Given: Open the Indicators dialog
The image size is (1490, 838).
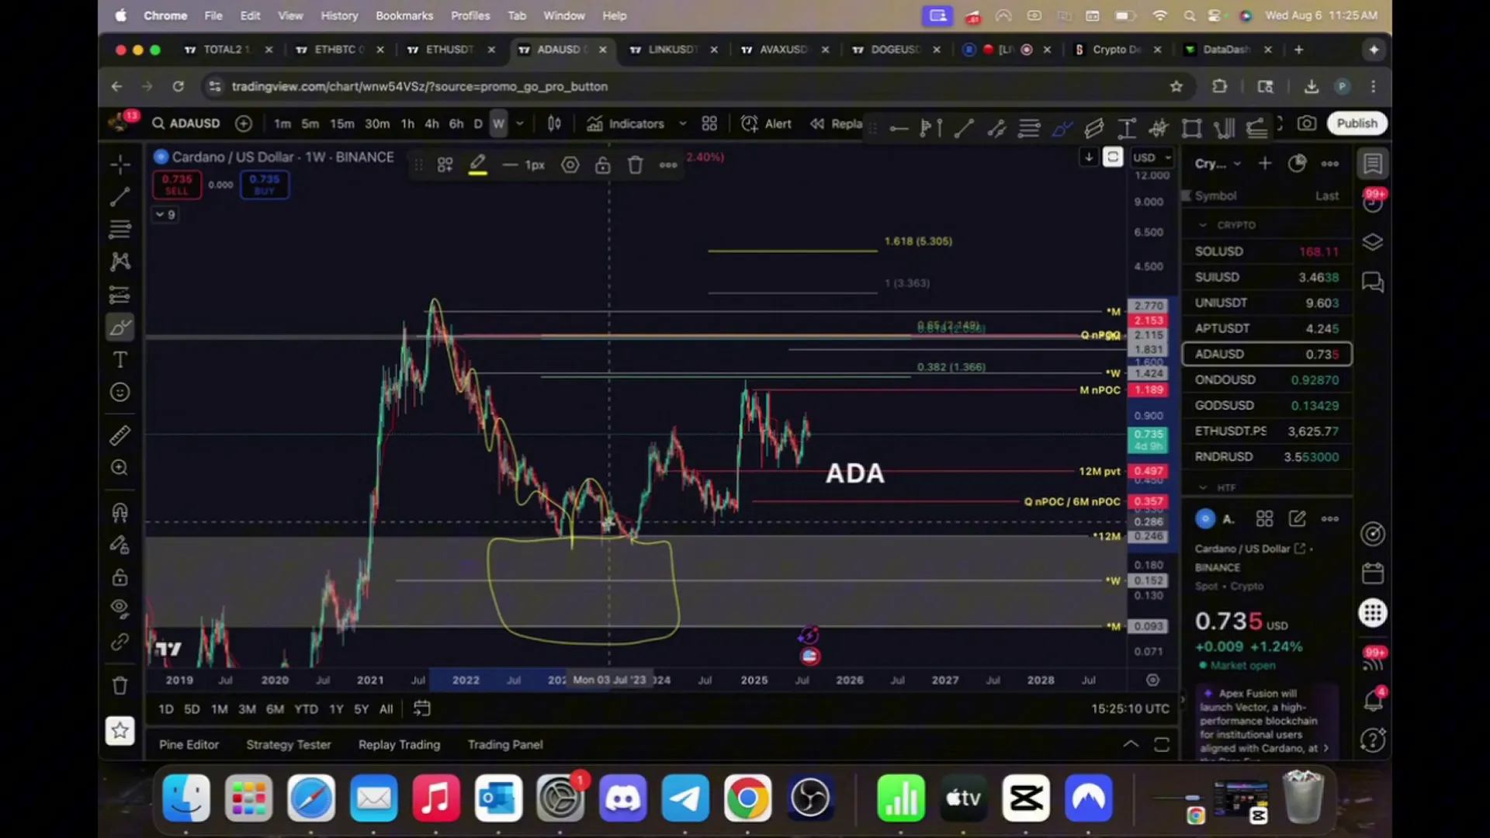Looking at the screenshot, I should point(625,123).
